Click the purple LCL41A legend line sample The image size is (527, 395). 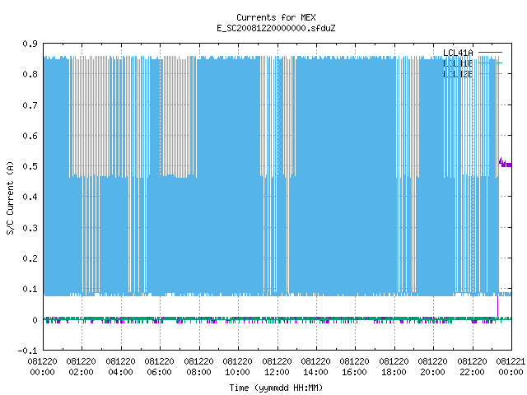coord(490,53)
